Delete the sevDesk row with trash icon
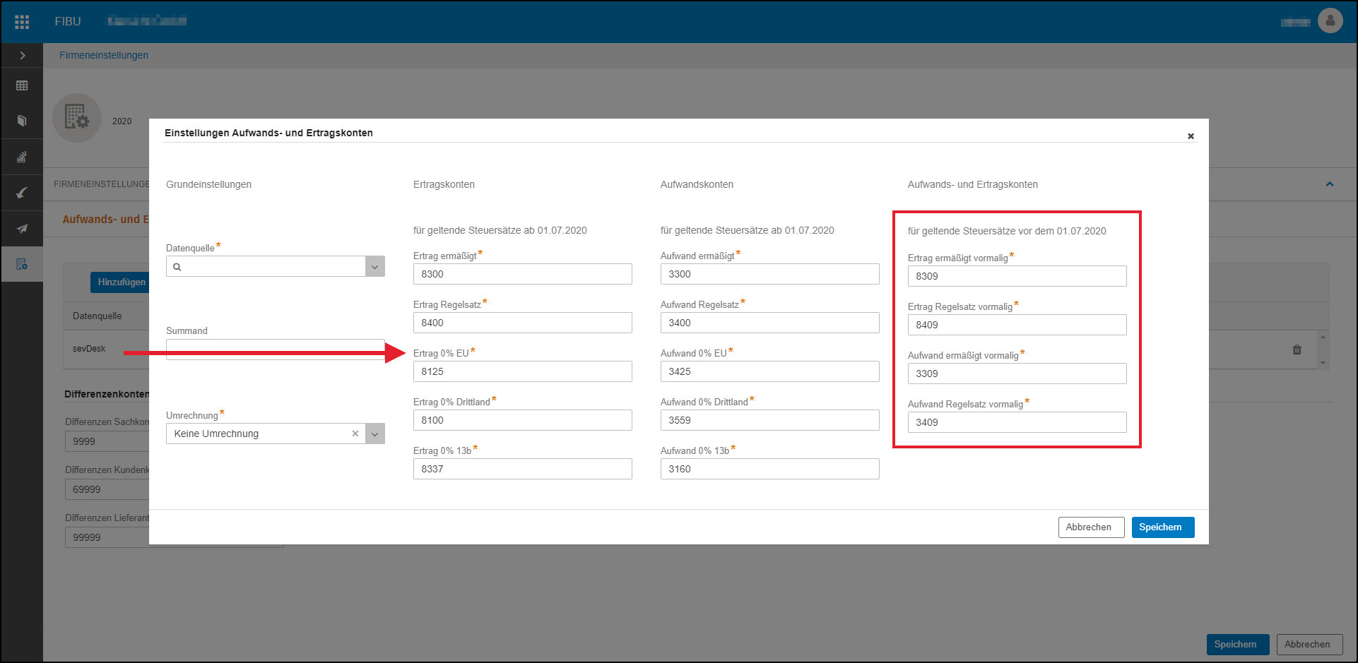This screenshot has width=1358, height=663. click(1297, 350)
